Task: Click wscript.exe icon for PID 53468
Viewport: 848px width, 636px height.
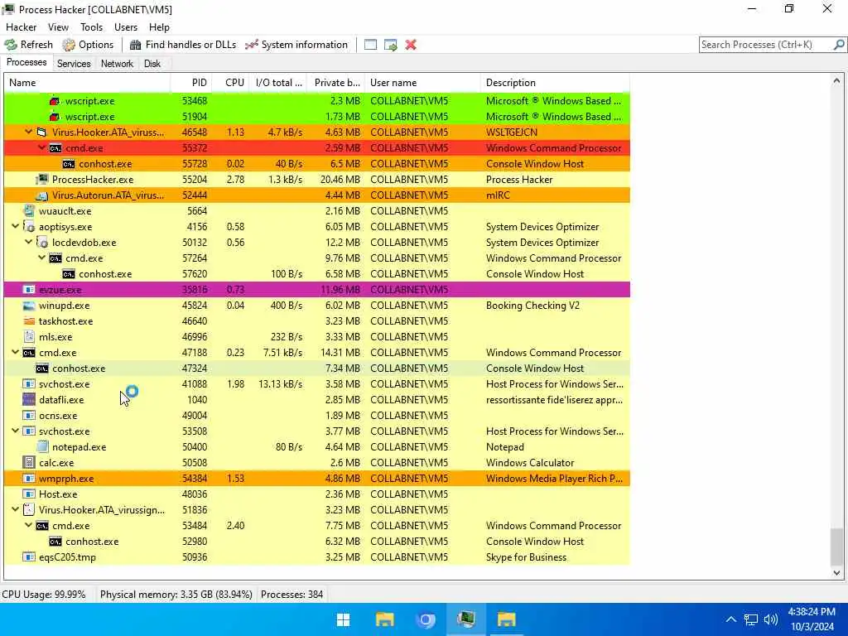Action: 55,100
